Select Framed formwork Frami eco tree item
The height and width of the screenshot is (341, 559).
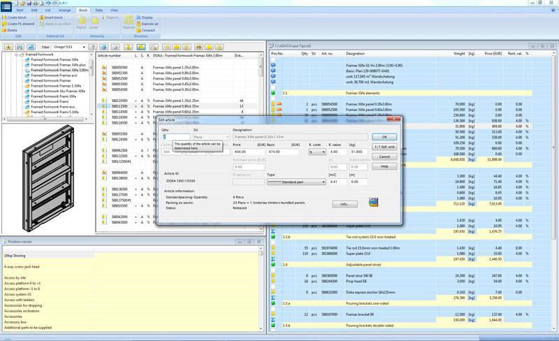click(x=53, y=107)
